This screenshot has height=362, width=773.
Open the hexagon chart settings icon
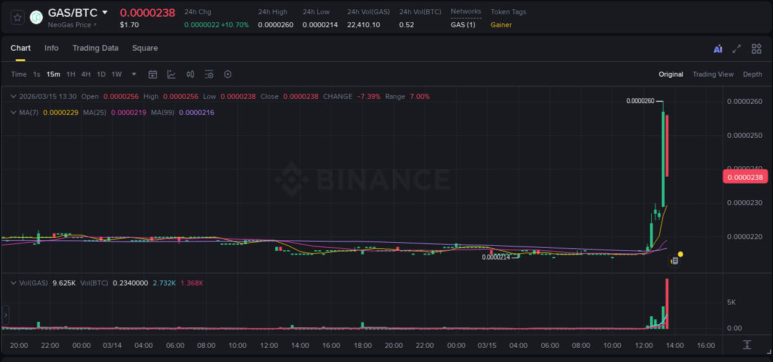point(228,74)
